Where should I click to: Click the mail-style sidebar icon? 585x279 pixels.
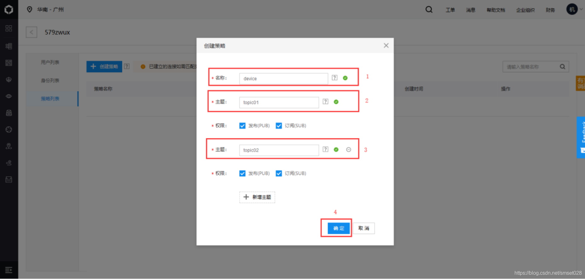9,179
